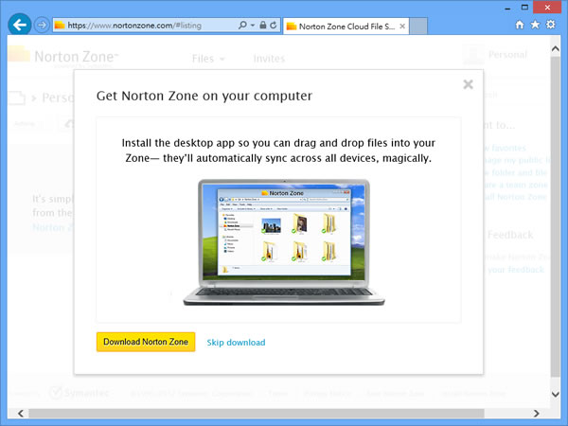568x426 pixels.
Task: Click the browser Back arrow button
Action: [x=20, y=25]
